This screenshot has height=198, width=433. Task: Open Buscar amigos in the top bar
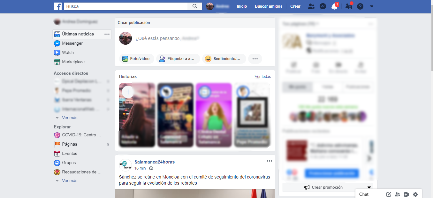click(269, 6)
